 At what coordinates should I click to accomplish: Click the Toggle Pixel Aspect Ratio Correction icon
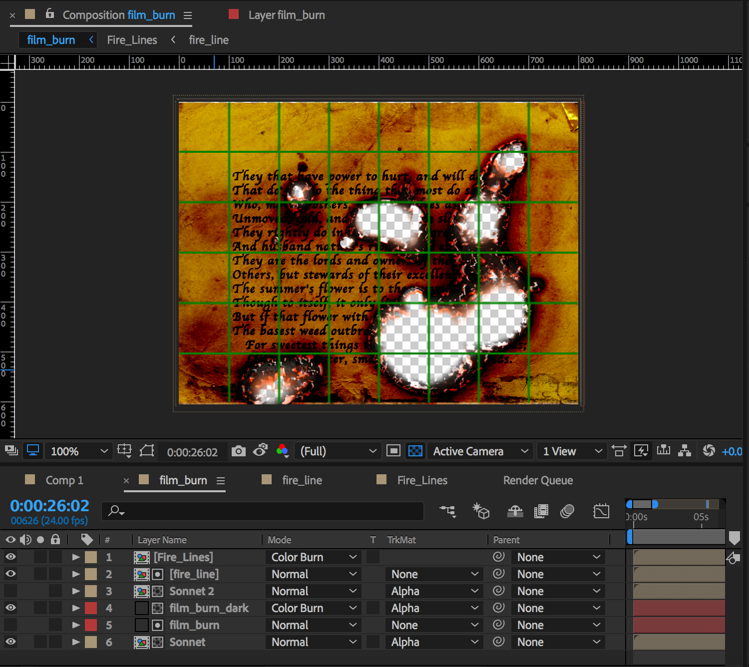click(619, 451)
